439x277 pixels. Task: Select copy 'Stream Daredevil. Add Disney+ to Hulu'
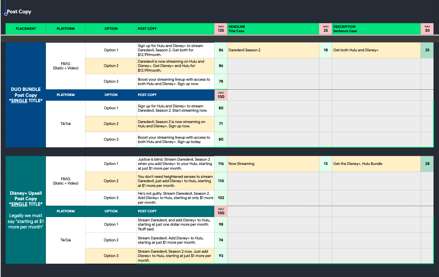pyautogui.click(x=175, y=240)
